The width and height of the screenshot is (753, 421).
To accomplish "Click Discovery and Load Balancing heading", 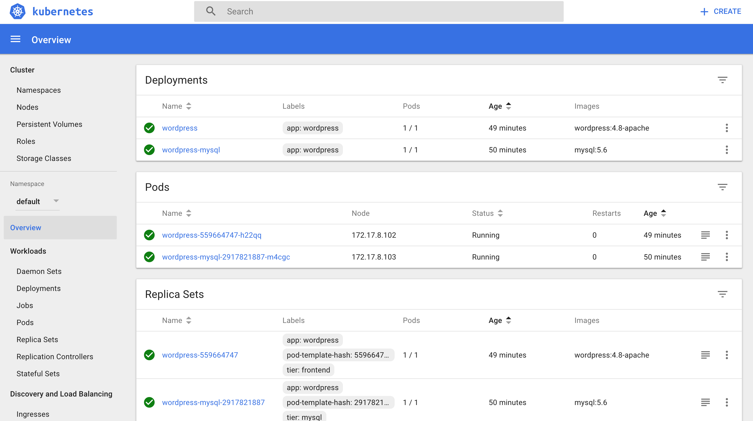I will point(61,394).
